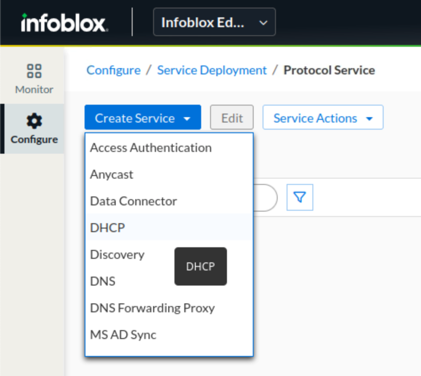The image size is (421, 376).
Task: Open the Service Deployment breadcrumb link
Action: point(211,70)
